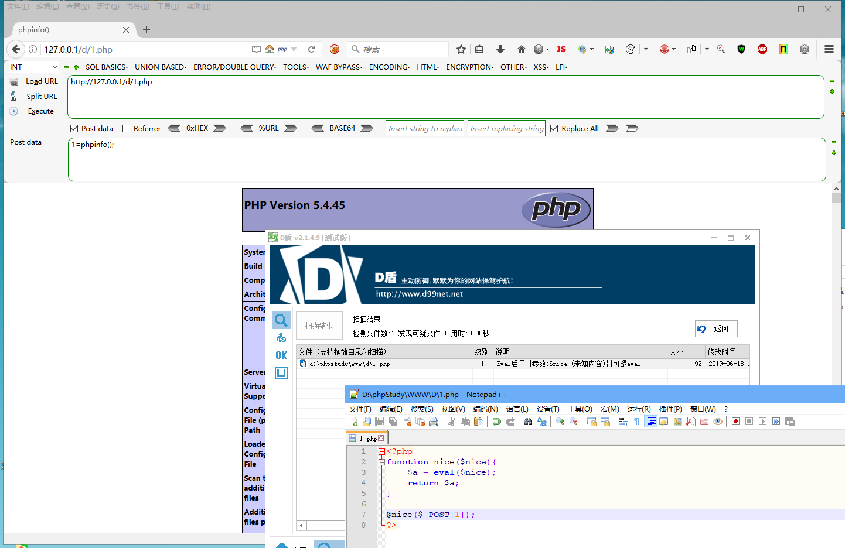This screenshot has width=845, height=548.
Task: Collapse fold marker on the <?php line
Action: point(381,451)
